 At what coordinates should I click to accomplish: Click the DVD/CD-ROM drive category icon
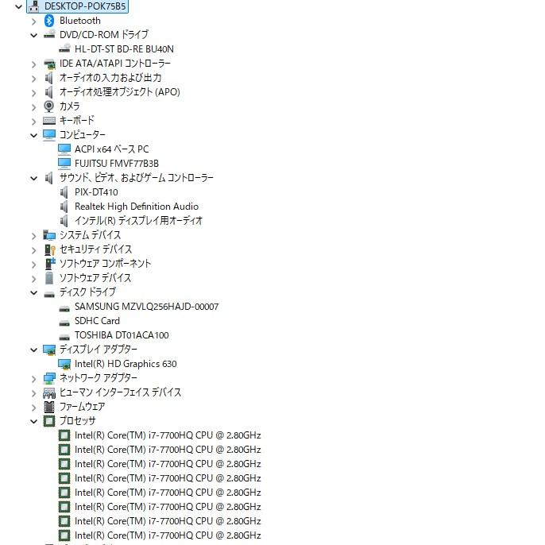tap(49, 34)
